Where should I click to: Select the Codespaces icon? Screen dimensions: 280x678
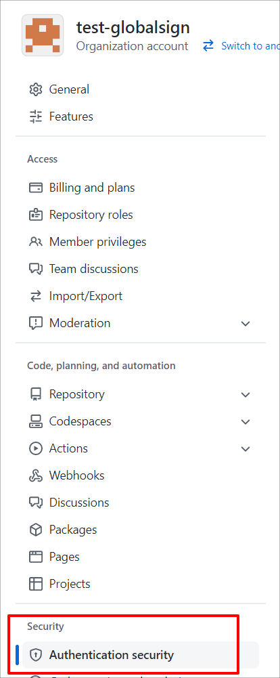coord(35,421)
